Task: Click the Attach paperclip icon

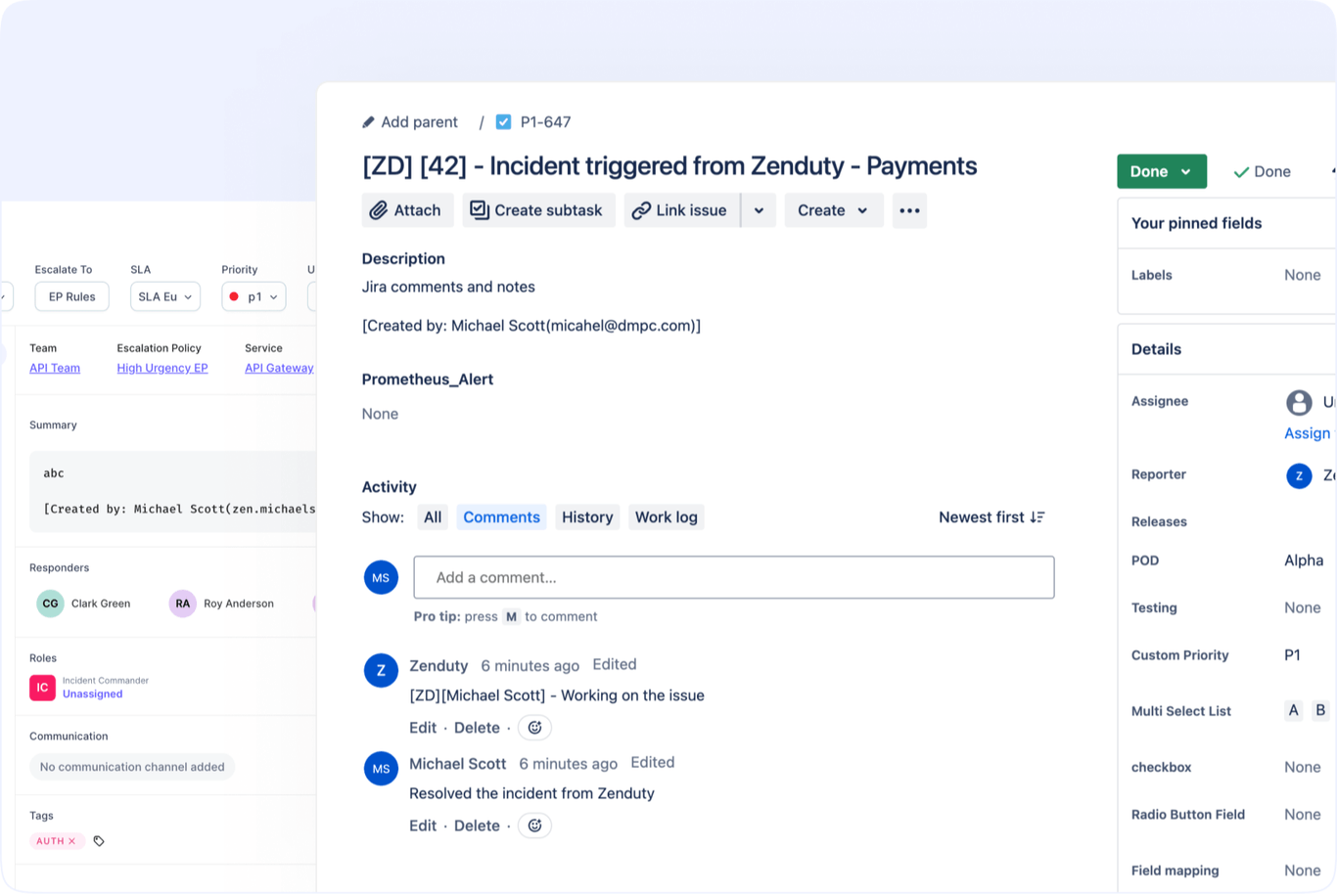Action: (x=381, y=209)
